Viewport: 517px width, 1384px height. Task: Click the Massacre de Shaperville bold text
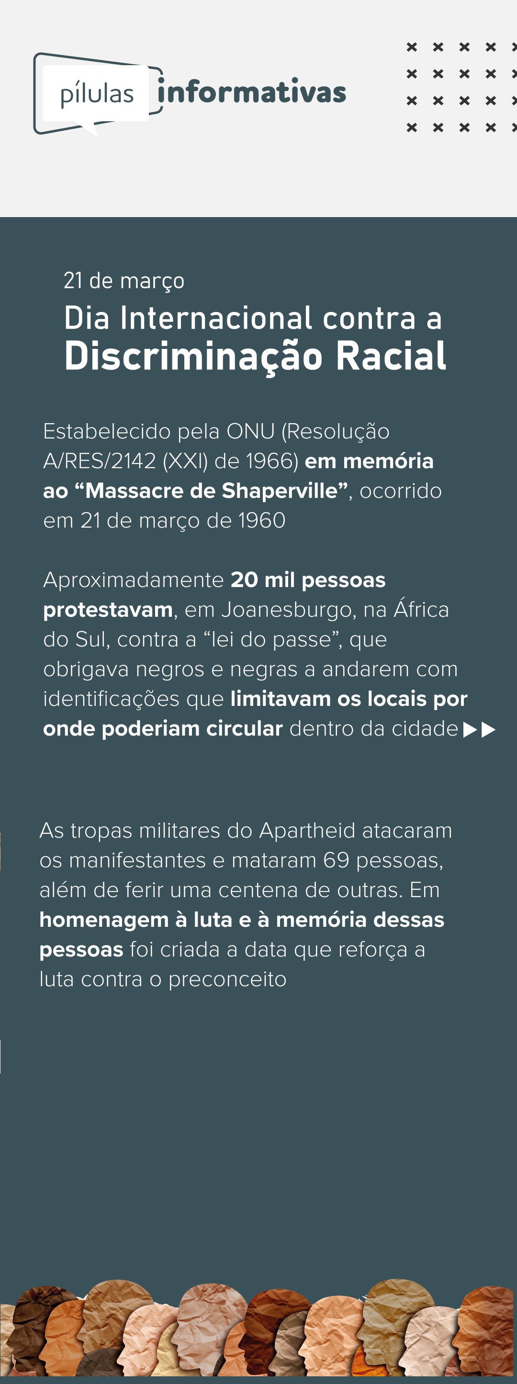coord(216,491)
